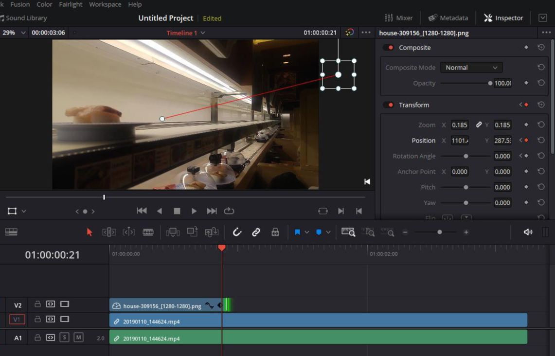The image size is (555, 356).
Task: Add a blue marker at playhead
Action: click(319, 232)
